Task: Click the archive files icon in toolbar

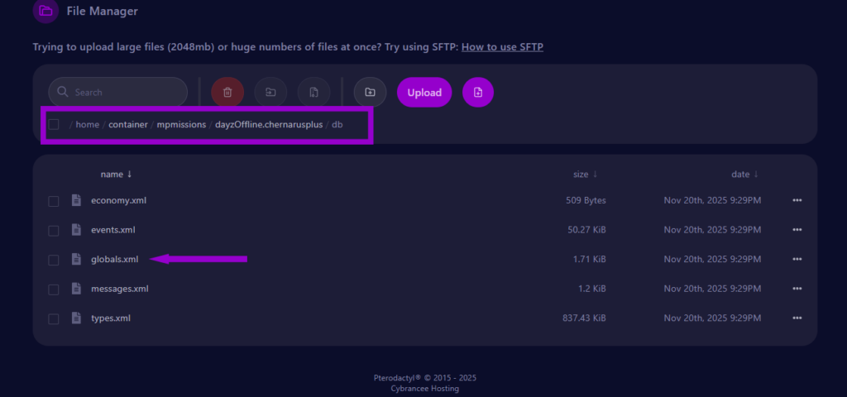Action: (313, 93)
